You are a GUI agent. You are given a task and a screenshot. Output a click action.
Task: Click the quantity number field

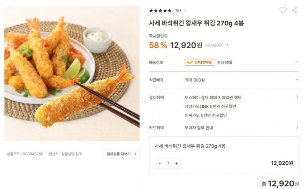click(x=168, y=163)
